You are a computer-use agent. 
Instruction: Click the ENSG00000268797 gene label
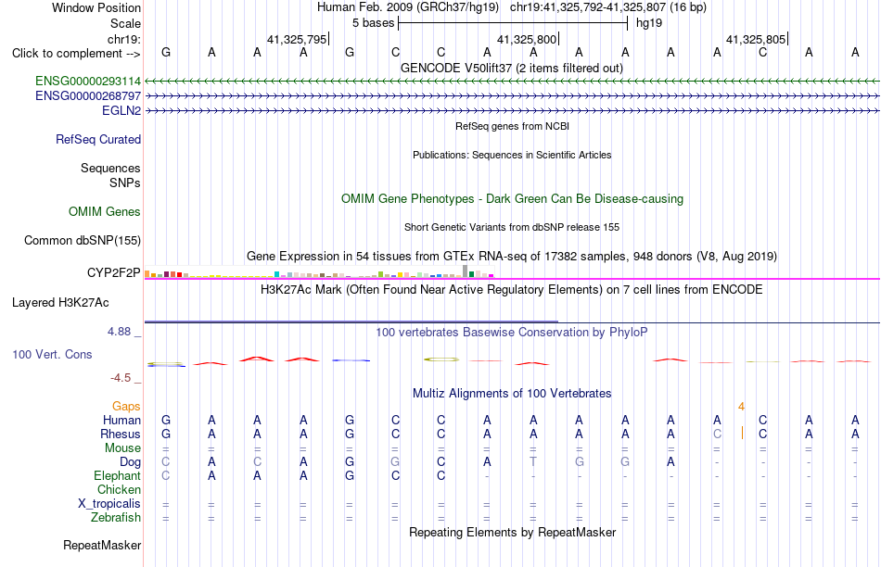[x=88, y=96]
